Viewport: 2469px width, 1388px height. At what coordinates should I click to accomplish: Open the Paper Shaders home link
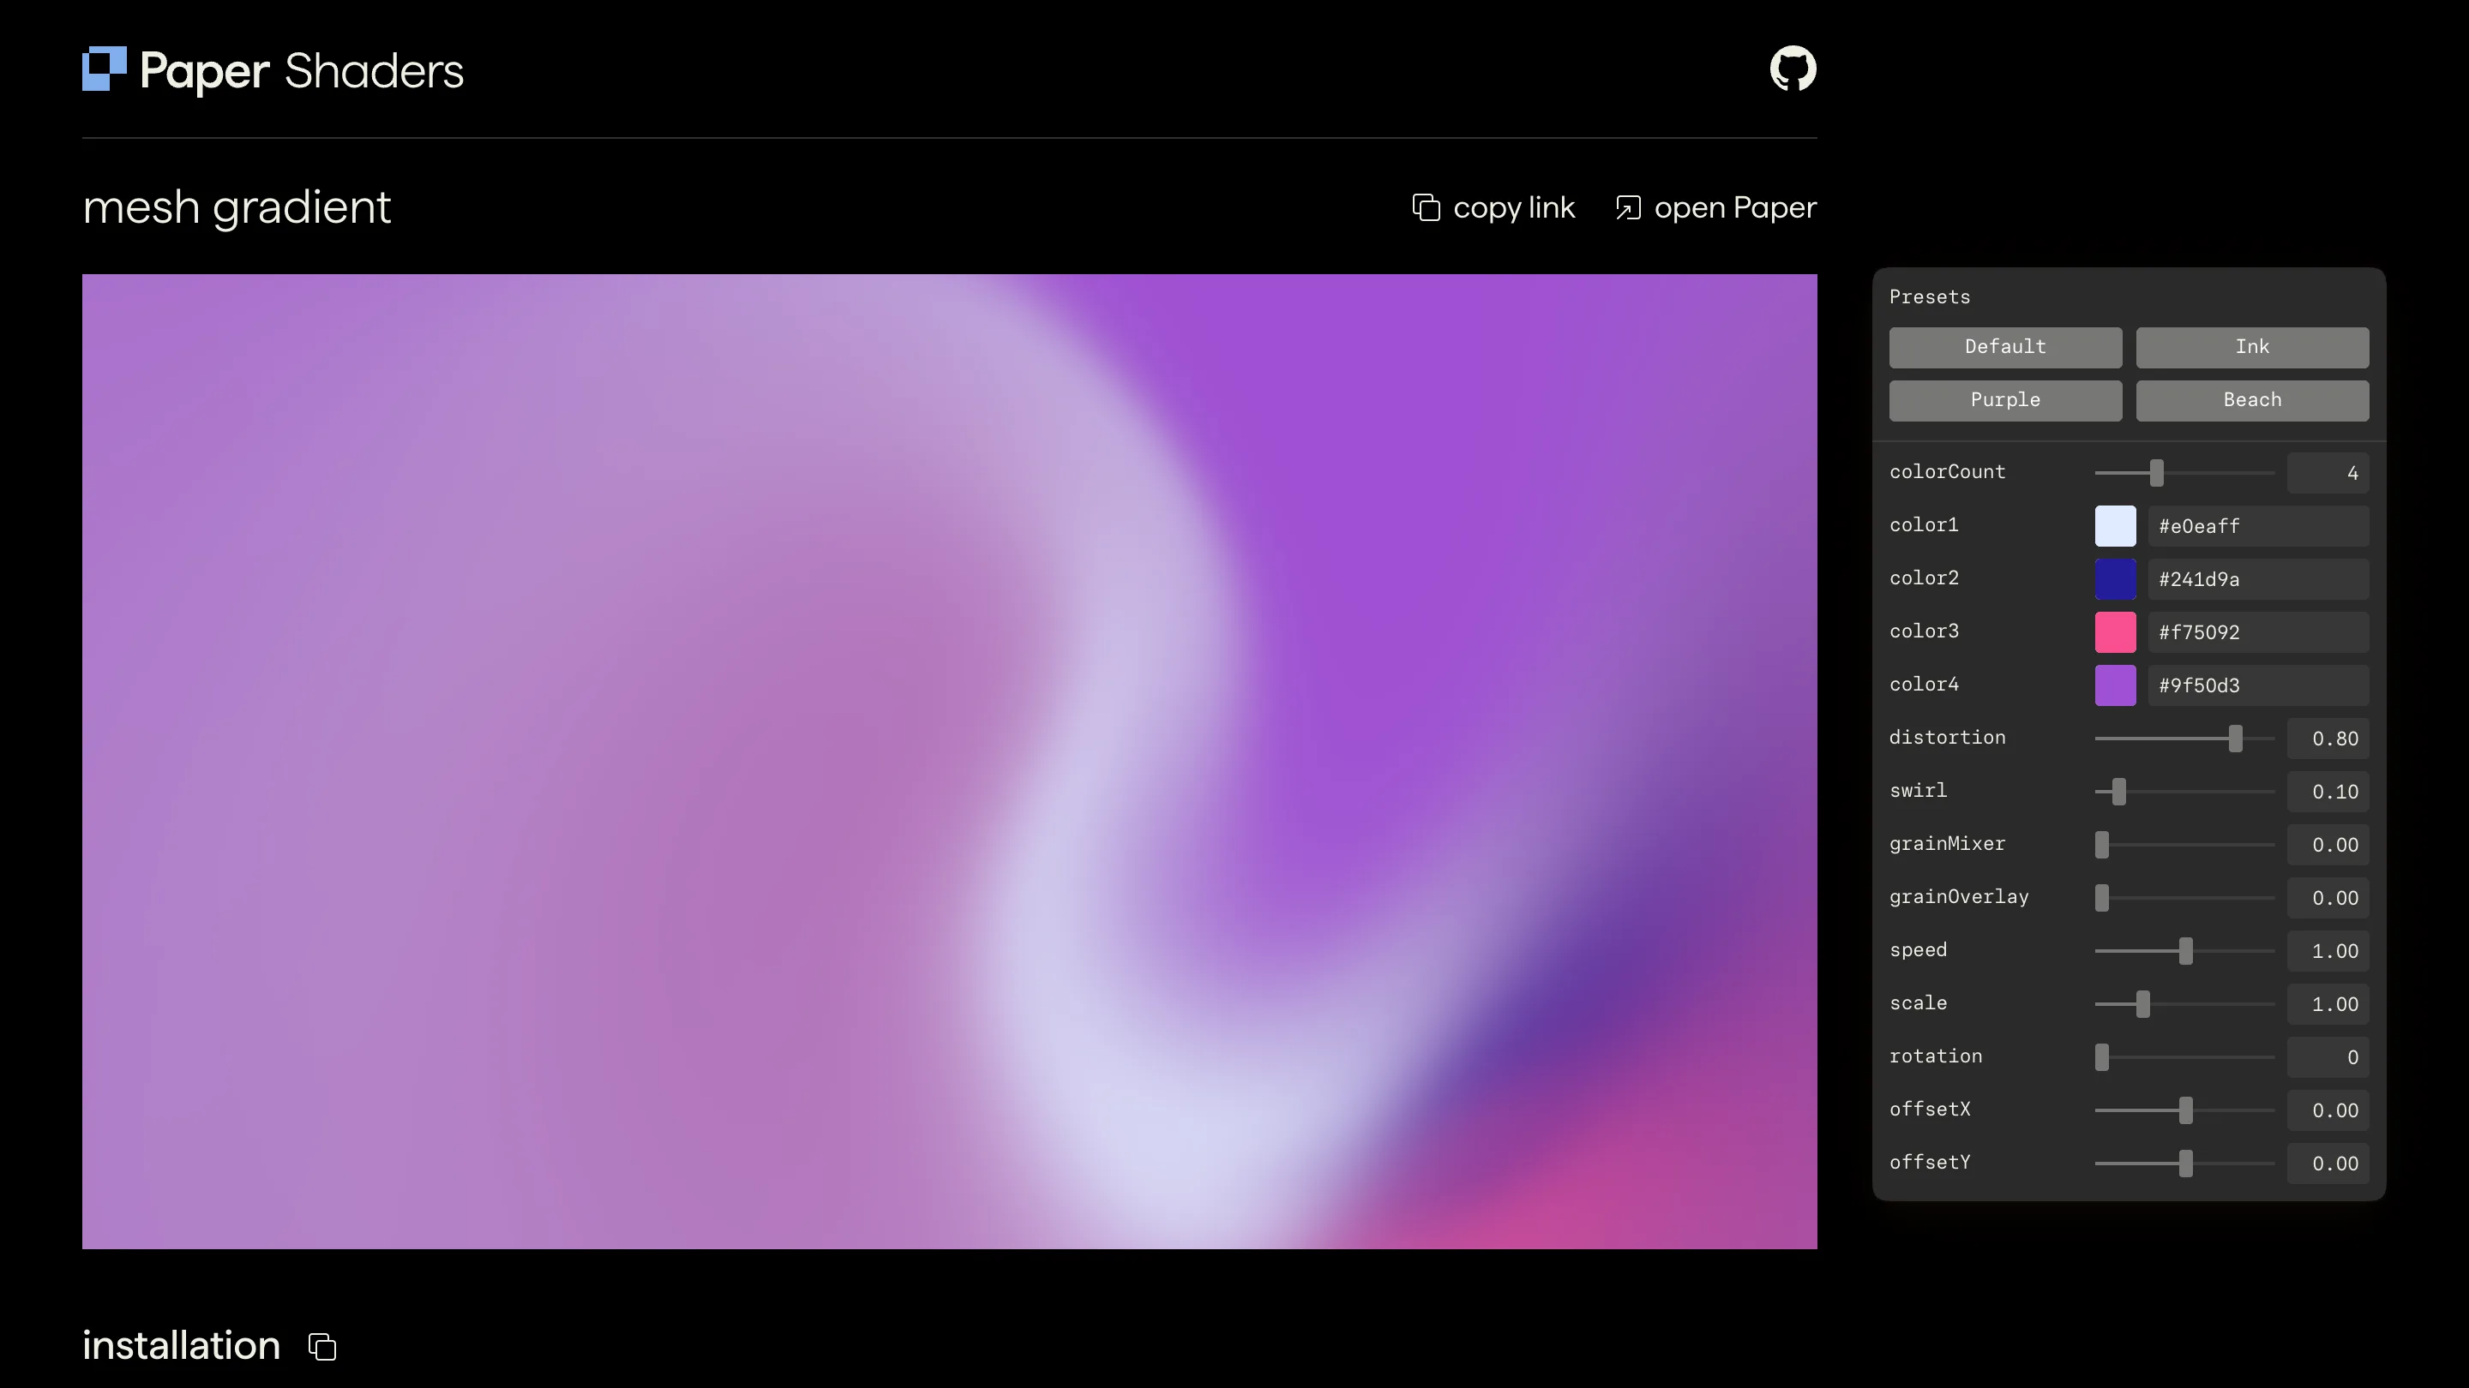coord(273,70)
